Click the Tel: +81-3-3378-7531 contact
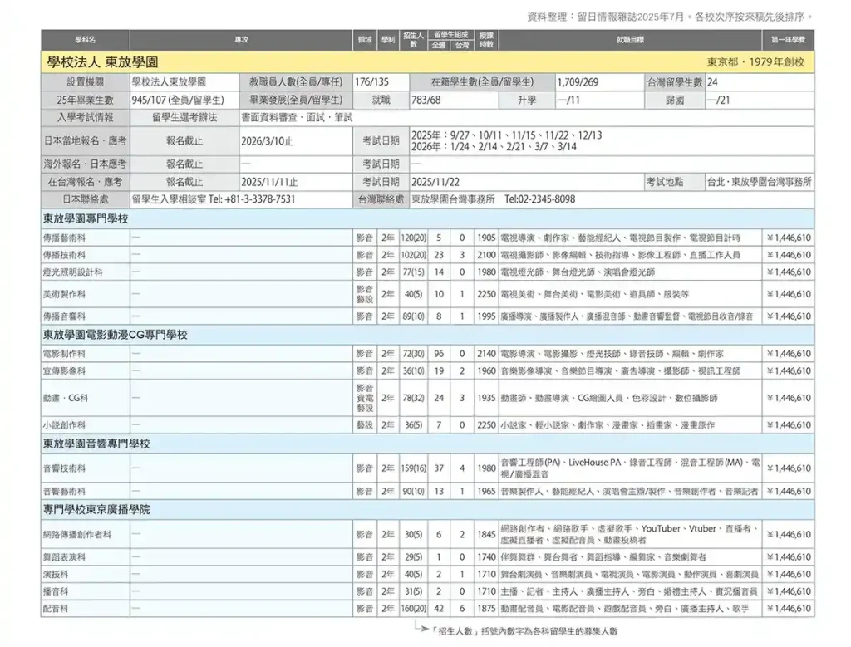Viewport: 851px width, 647px height. click(x=252, y=199)
